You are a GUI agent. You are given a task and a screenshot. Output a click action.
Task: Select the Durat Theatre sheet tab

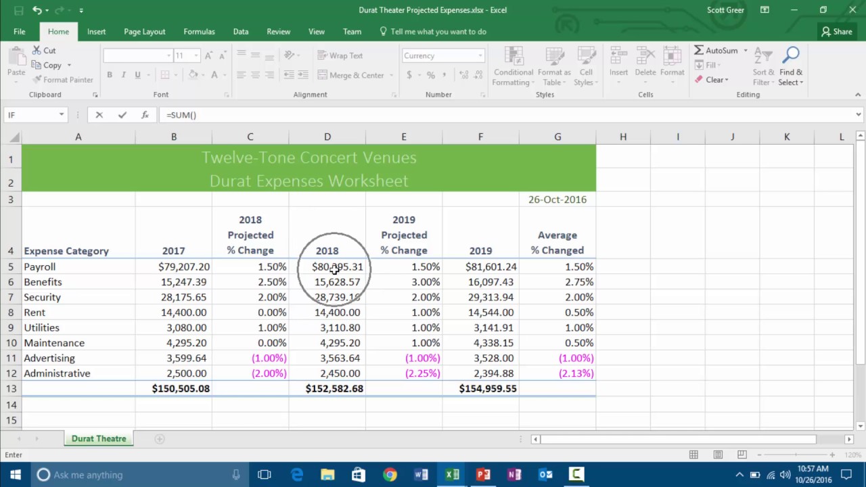pyautogui.click(x=99, y=439)
